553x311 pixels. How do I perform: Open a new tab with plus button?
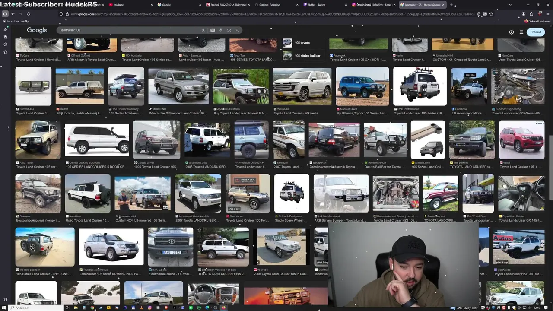pyautogui.click(x=451, y=5)
